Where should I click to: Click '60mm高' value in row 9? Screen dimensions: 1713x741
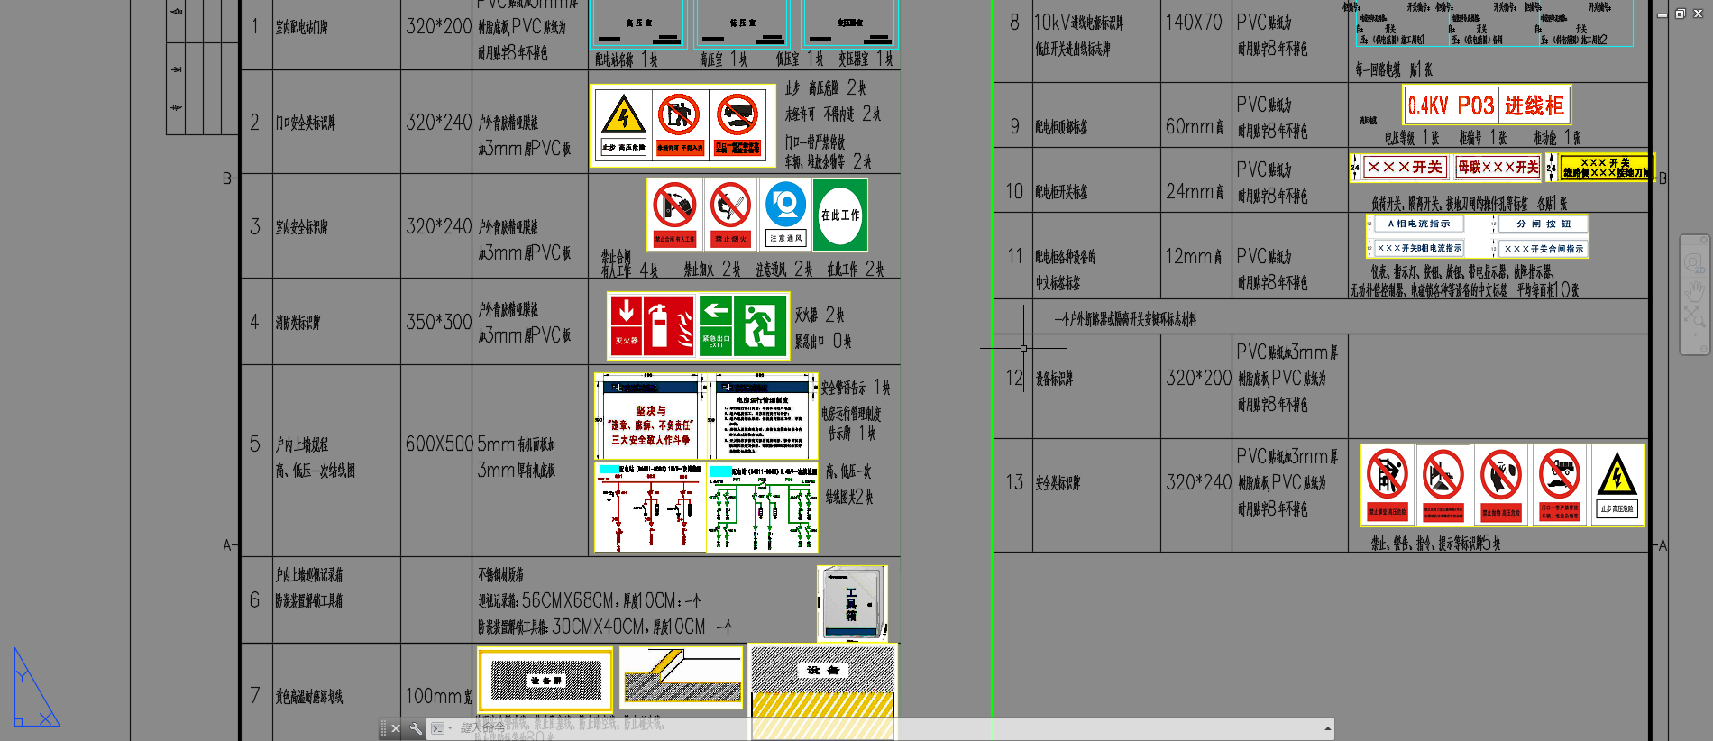click(x=1195, y=127)
